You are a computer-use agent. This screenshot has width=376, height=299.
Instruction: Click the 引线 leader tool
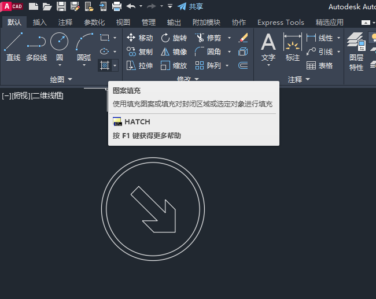coord(320,51)
